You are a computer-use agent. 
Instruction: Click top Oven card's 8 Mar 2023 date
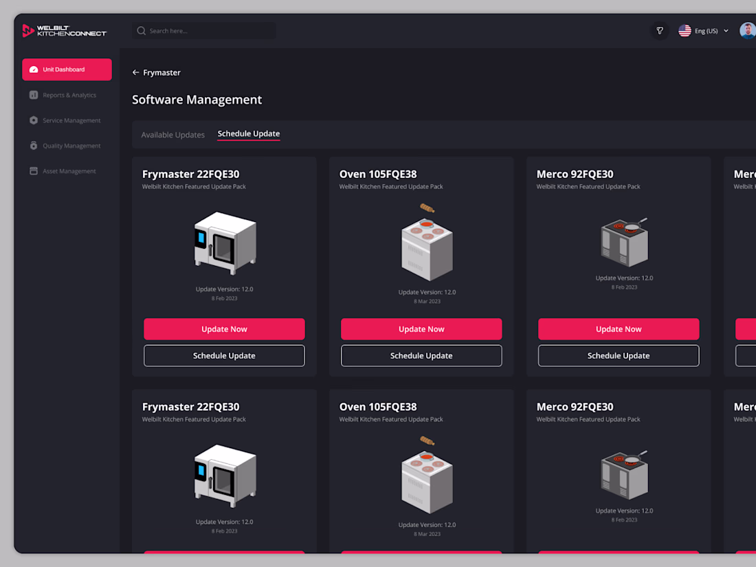(427, 301)
